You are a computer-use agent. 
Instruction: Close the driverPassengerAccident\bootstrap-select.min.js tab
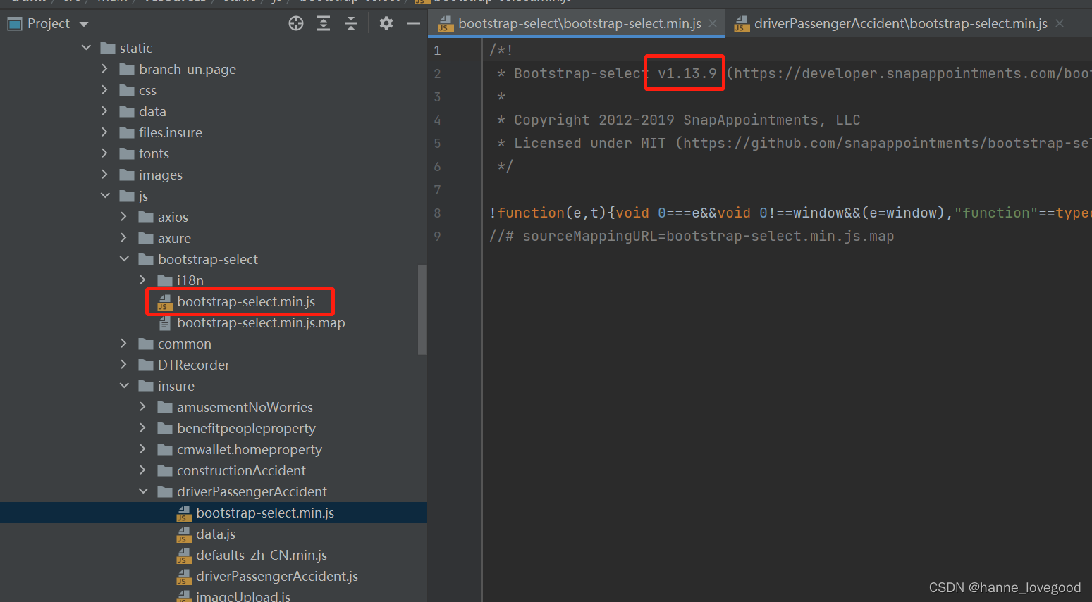[1060, 23]
